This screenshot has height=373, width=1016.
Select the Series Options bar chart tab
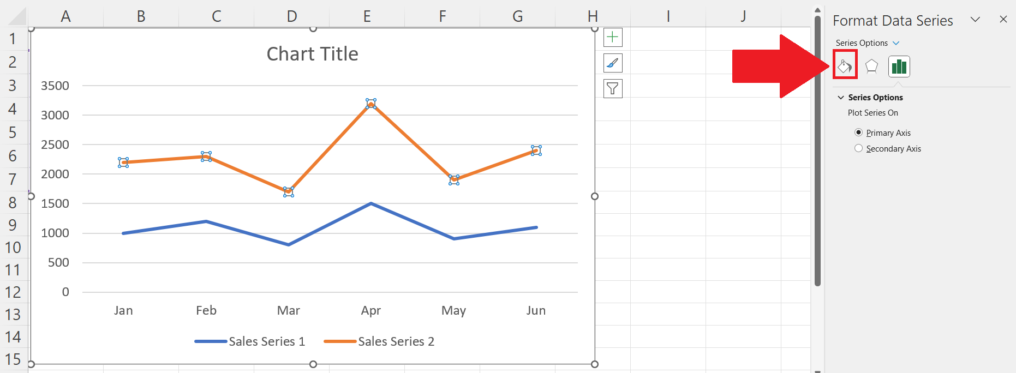899,67
